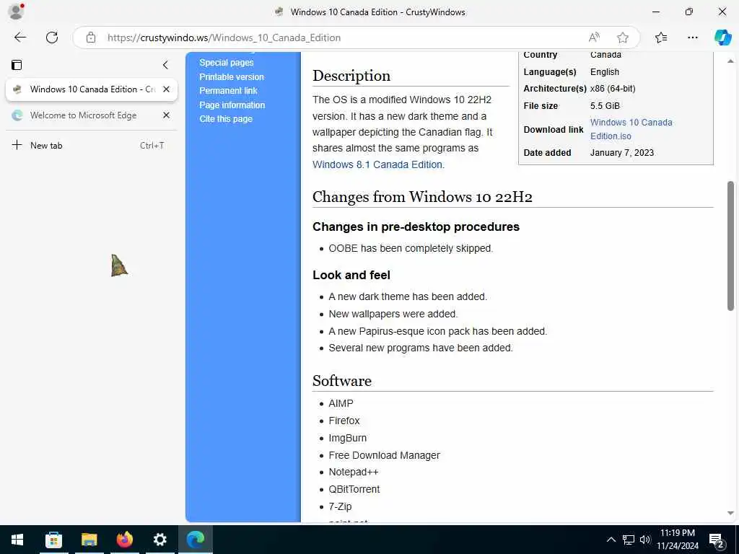Click the 5.5 GiB file size value

(x=605, y=106)
